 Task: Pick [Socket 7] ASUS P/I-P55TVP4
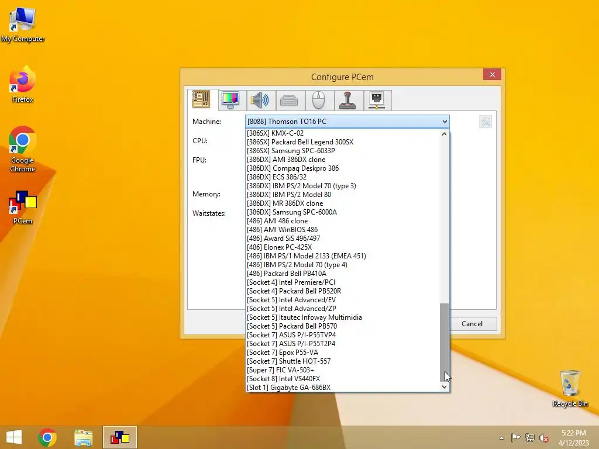[343, 335]
